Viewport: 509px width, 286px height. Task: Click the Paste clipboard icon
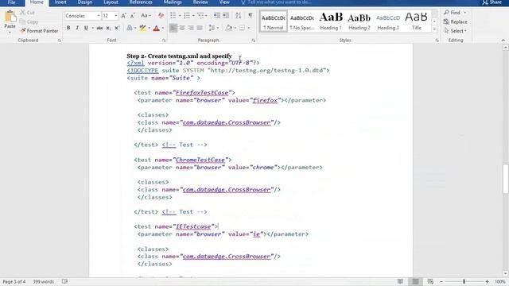(10, 17)
